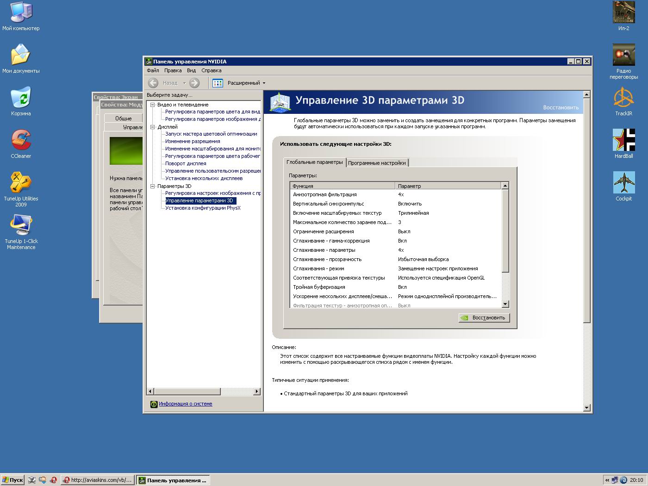
Task: Select Запуск мастера цветовой оптимизации tree item
Action: point(211,134)
